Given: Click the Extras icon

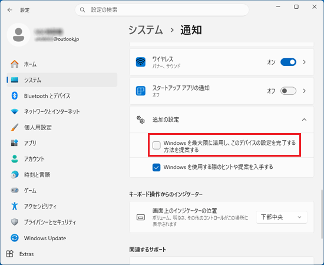Looking at the screenshot, I should (9, 254).
